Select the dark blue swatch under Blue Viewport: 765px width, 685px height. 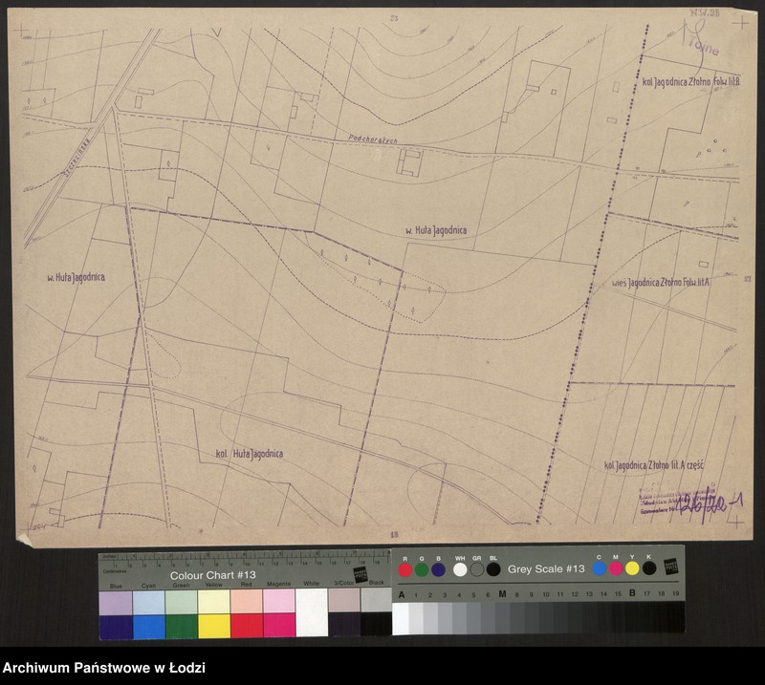point(115,626)
